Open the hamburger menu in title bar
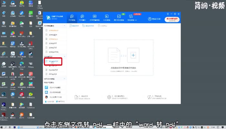226x129 pixels. click(x=169, y=14)
